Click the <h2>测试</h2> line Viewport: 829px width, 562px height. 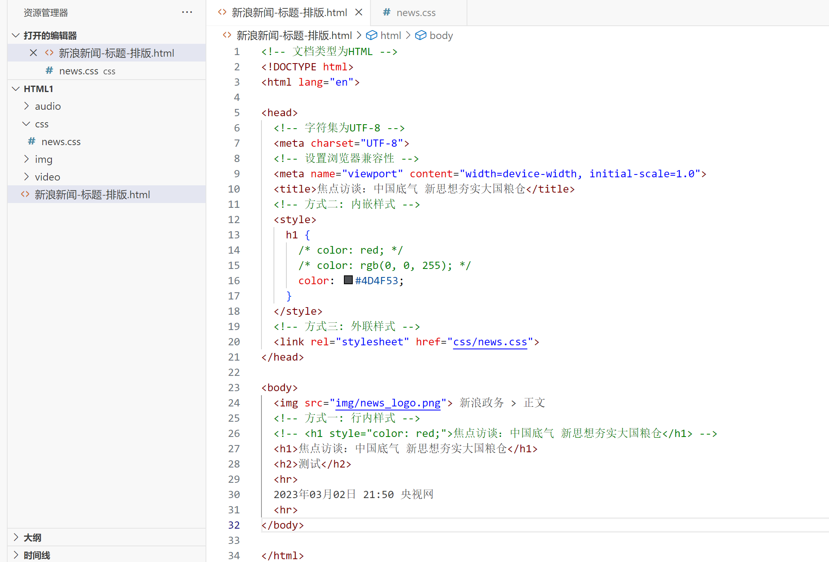313,464
